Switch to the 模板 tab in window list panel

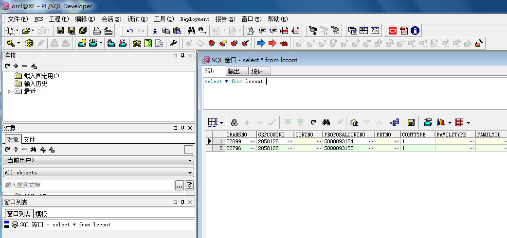pos(41,214)
